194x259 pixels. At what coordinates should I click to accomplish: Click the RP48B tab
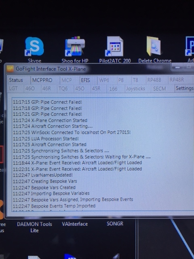point(154,80)
